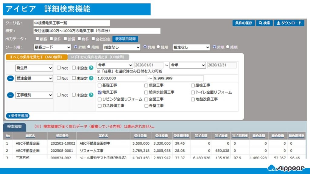The width and height of the screenshot is (310, 174).
Task: Remove 工事種別 condition via minus icon
Action: pos(10,95)
